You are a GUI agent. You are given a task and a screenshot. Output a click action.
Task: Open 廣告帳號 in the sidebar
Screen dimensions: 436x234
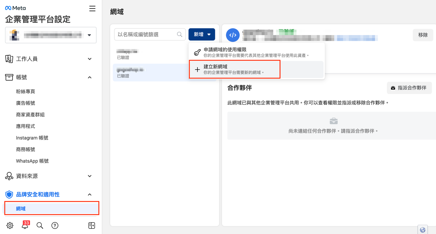point(25,103)
